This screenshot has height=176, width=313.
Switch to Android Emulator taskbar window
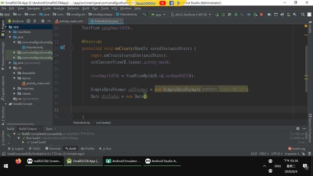pos(123,161)
